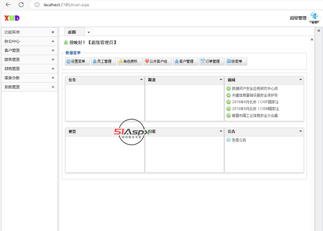
Task: Click the list icon on 订单管理 shortcut
Action: tap(202, 61)
